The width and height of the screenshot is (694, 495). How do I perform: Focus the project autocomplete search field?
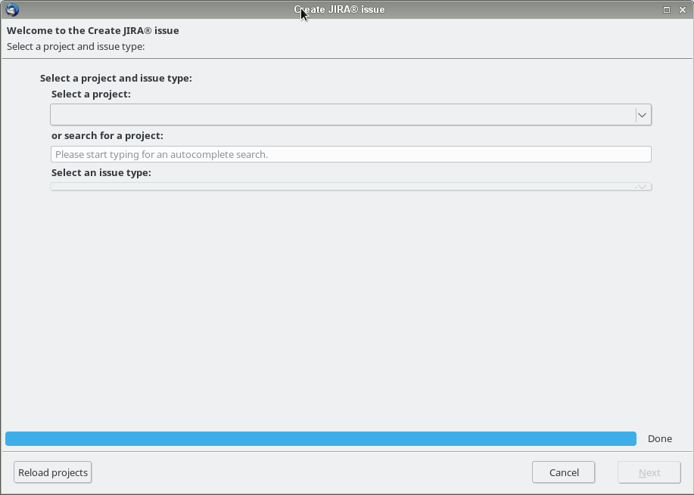350,154
